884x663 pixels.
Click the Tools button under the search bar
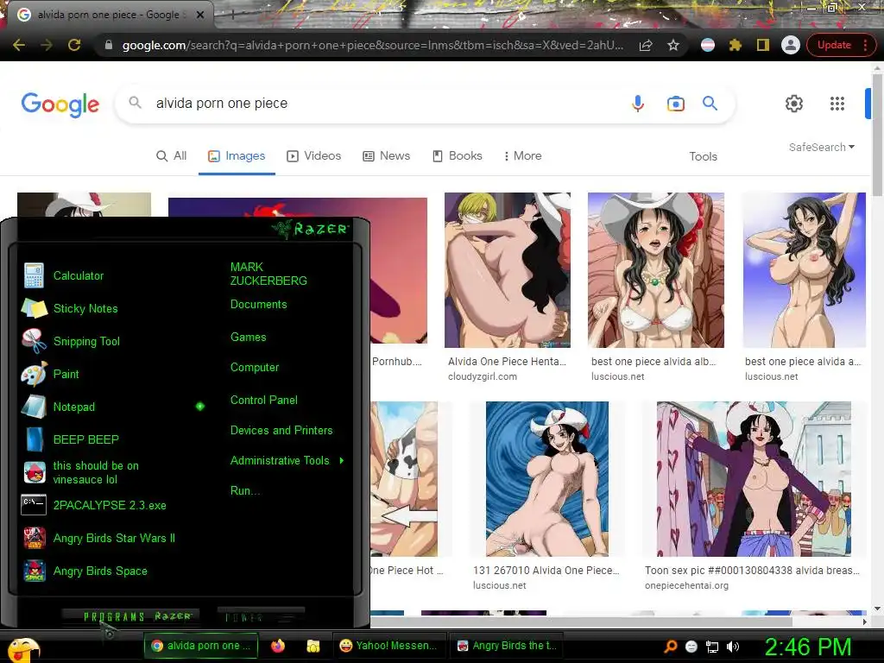pos(703,157)
